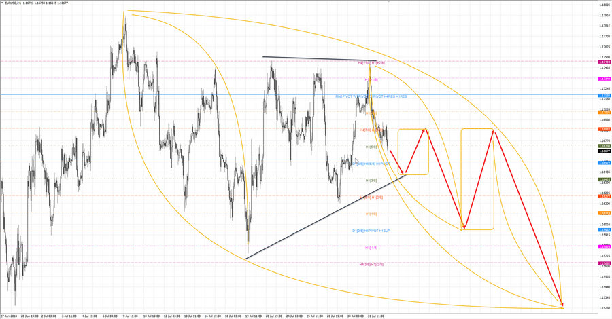The image size is (612, 319).
Task: Click the 1.17625 price axis label
Action: pyautogui.click(x=605, y=47)
